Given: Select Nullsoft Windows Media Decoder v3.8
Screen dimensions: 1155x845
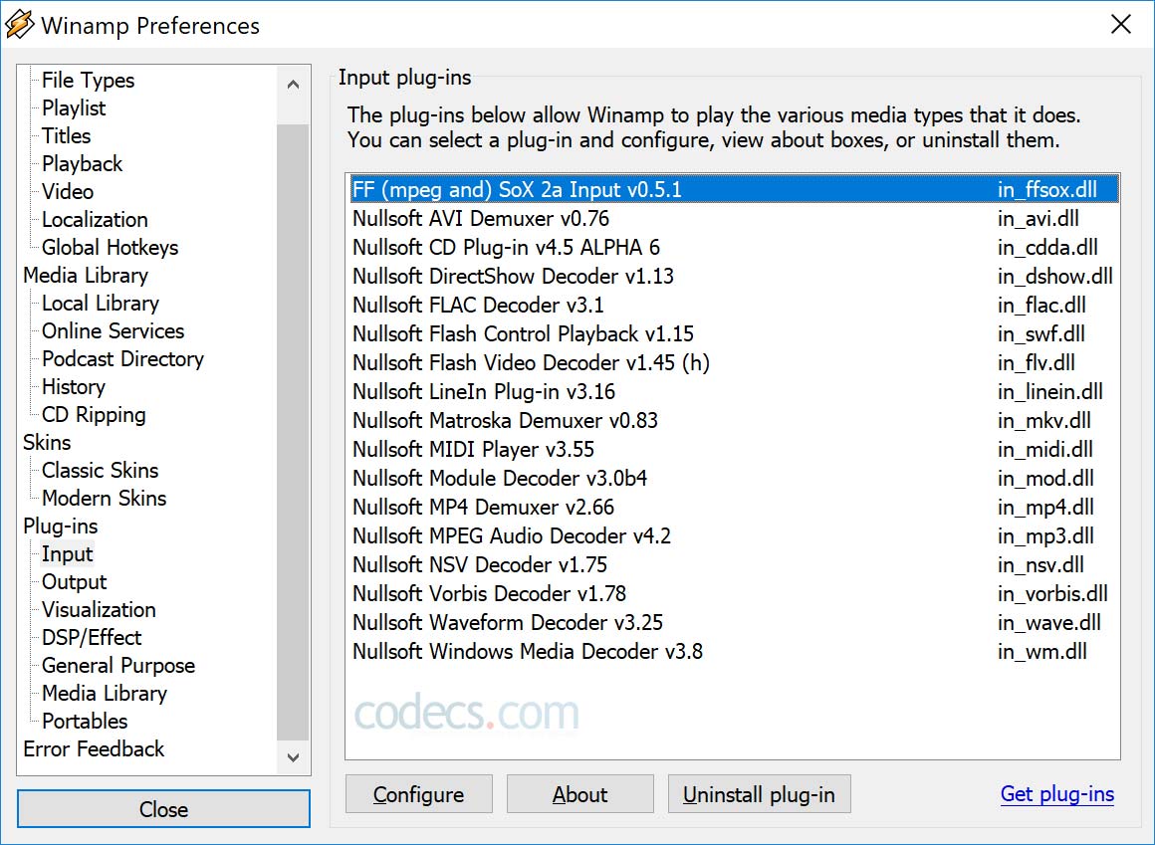Looking at the screenshot, I should click(733, 651).
